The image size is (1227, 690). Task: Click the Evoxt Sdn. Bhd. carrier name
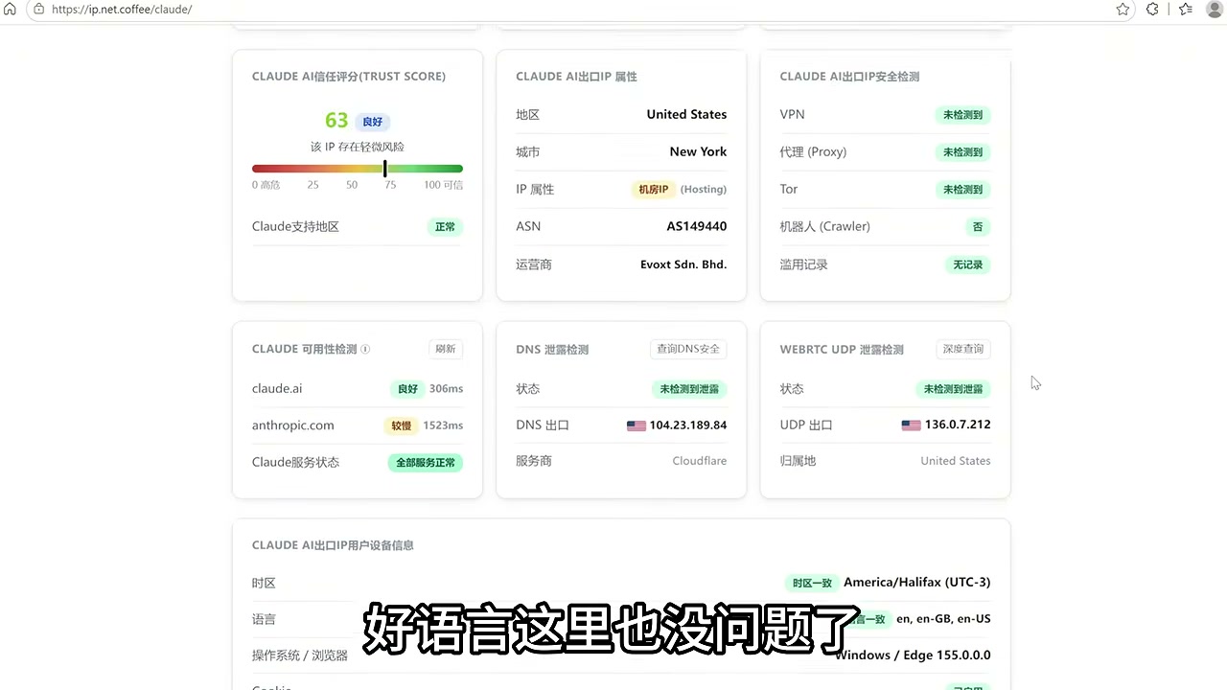[x=683, y=264]
